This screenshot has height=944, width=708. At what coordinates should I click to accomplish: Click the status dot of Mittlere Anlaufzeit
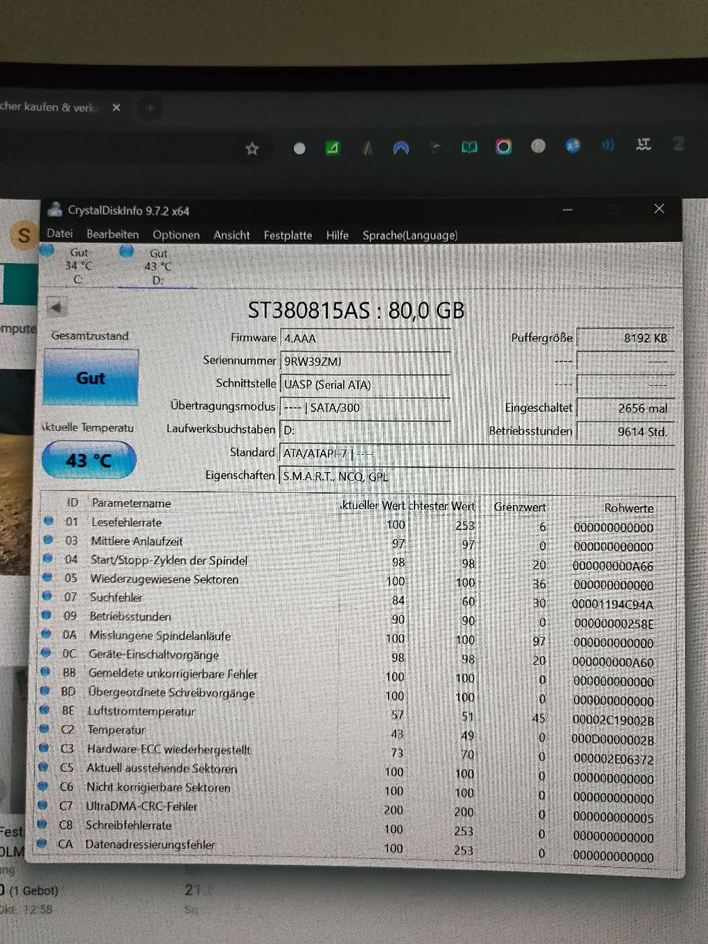coord(48,540)
